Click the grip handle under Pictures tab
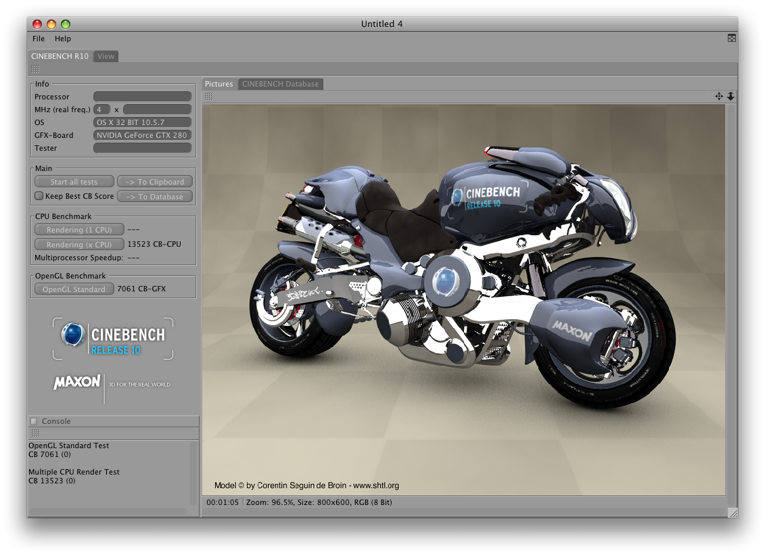Screen dimensions: 765x555 click(x=209, y=97)
